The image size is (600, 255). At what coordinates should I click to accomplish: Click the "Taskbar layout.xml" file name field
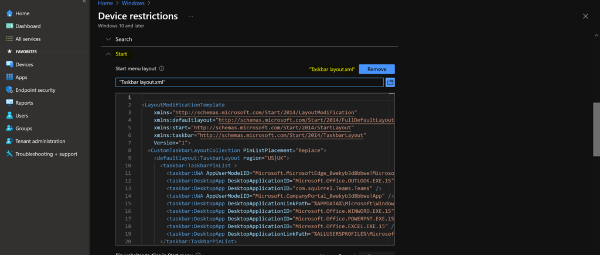tap(250, 82)
